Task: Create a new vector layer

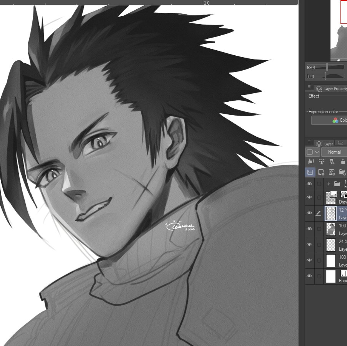Action: point(332,172)
